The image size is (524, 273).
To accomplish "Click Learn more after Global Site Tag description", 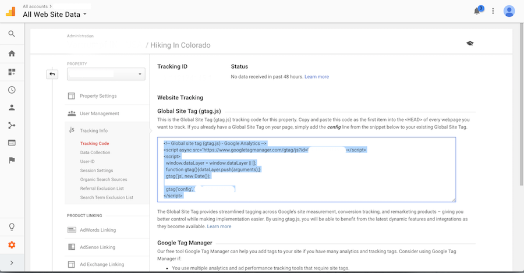I will point(219,226).
